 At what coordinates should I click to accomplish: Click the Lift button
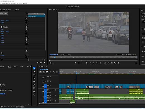coord(105,63)
